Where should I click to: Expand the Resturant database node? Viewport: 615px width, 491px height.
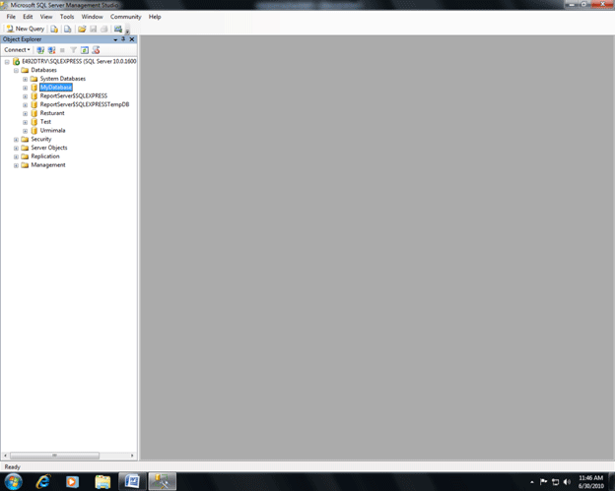(25, 113)
